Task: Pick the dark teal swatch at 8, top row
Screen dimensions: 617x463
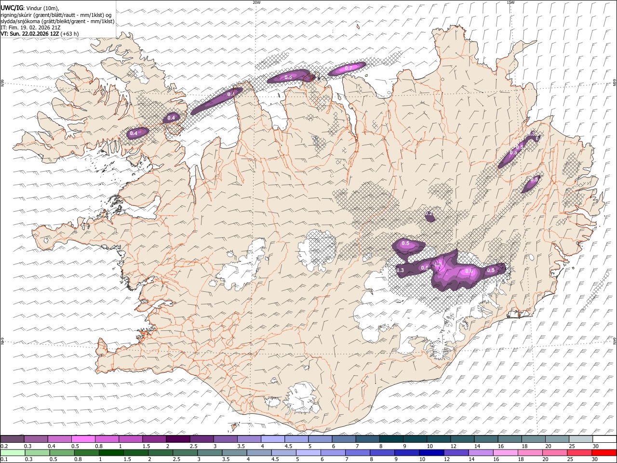Action: pyautogui.click(x=391, y=439)
